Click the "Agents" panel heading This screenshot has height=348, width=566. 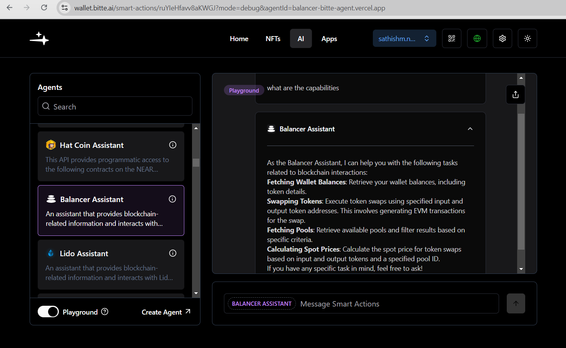pos(50,88)
